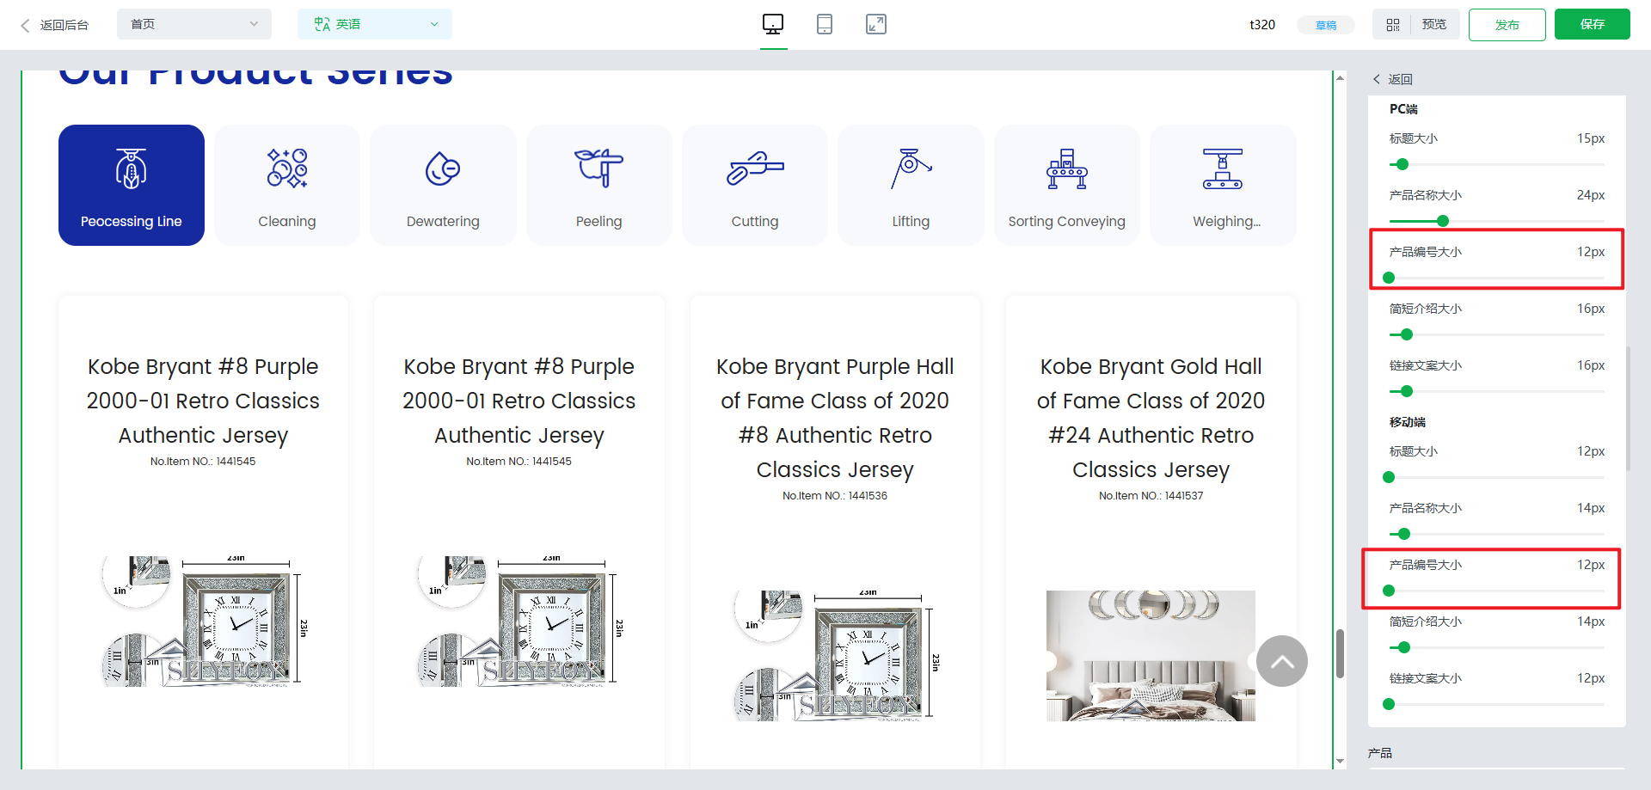Viewport: 1651px width, 790px height.
Task: Click the PC 产品名称大小 slider handle
Action: point(1443,221)
